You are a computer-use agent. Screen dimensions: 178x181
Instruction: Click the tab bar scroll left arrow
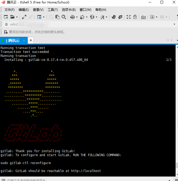pyautogui.click(x=168, y=40)
